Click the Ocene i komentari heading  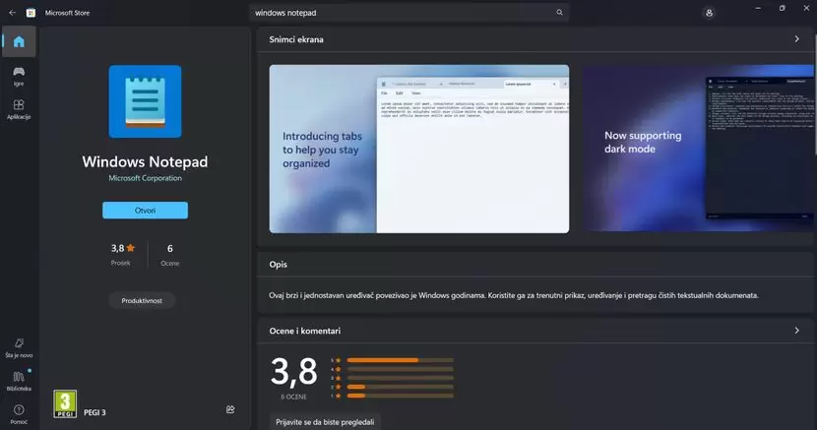click(x=305, y=331)
